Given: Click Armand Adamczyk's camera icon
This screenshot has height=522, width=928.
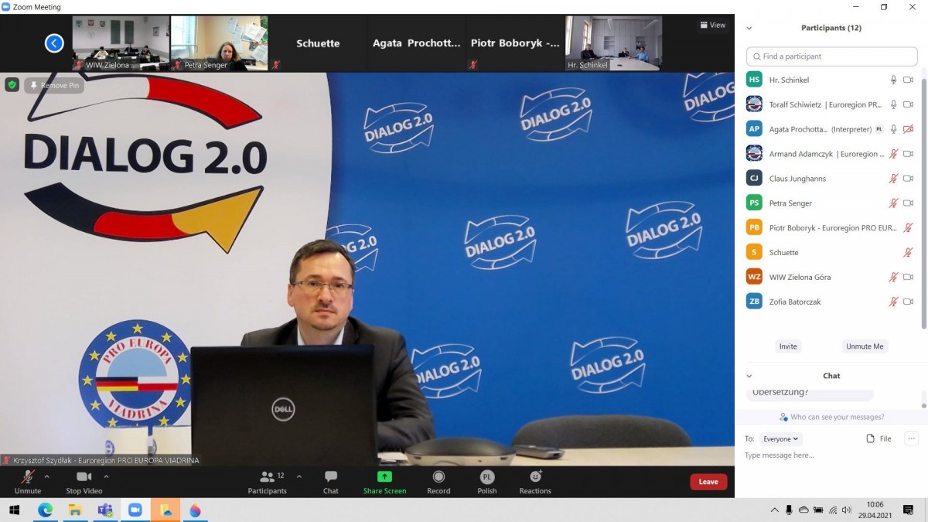Looking at the screenshot, I should 909,154.
